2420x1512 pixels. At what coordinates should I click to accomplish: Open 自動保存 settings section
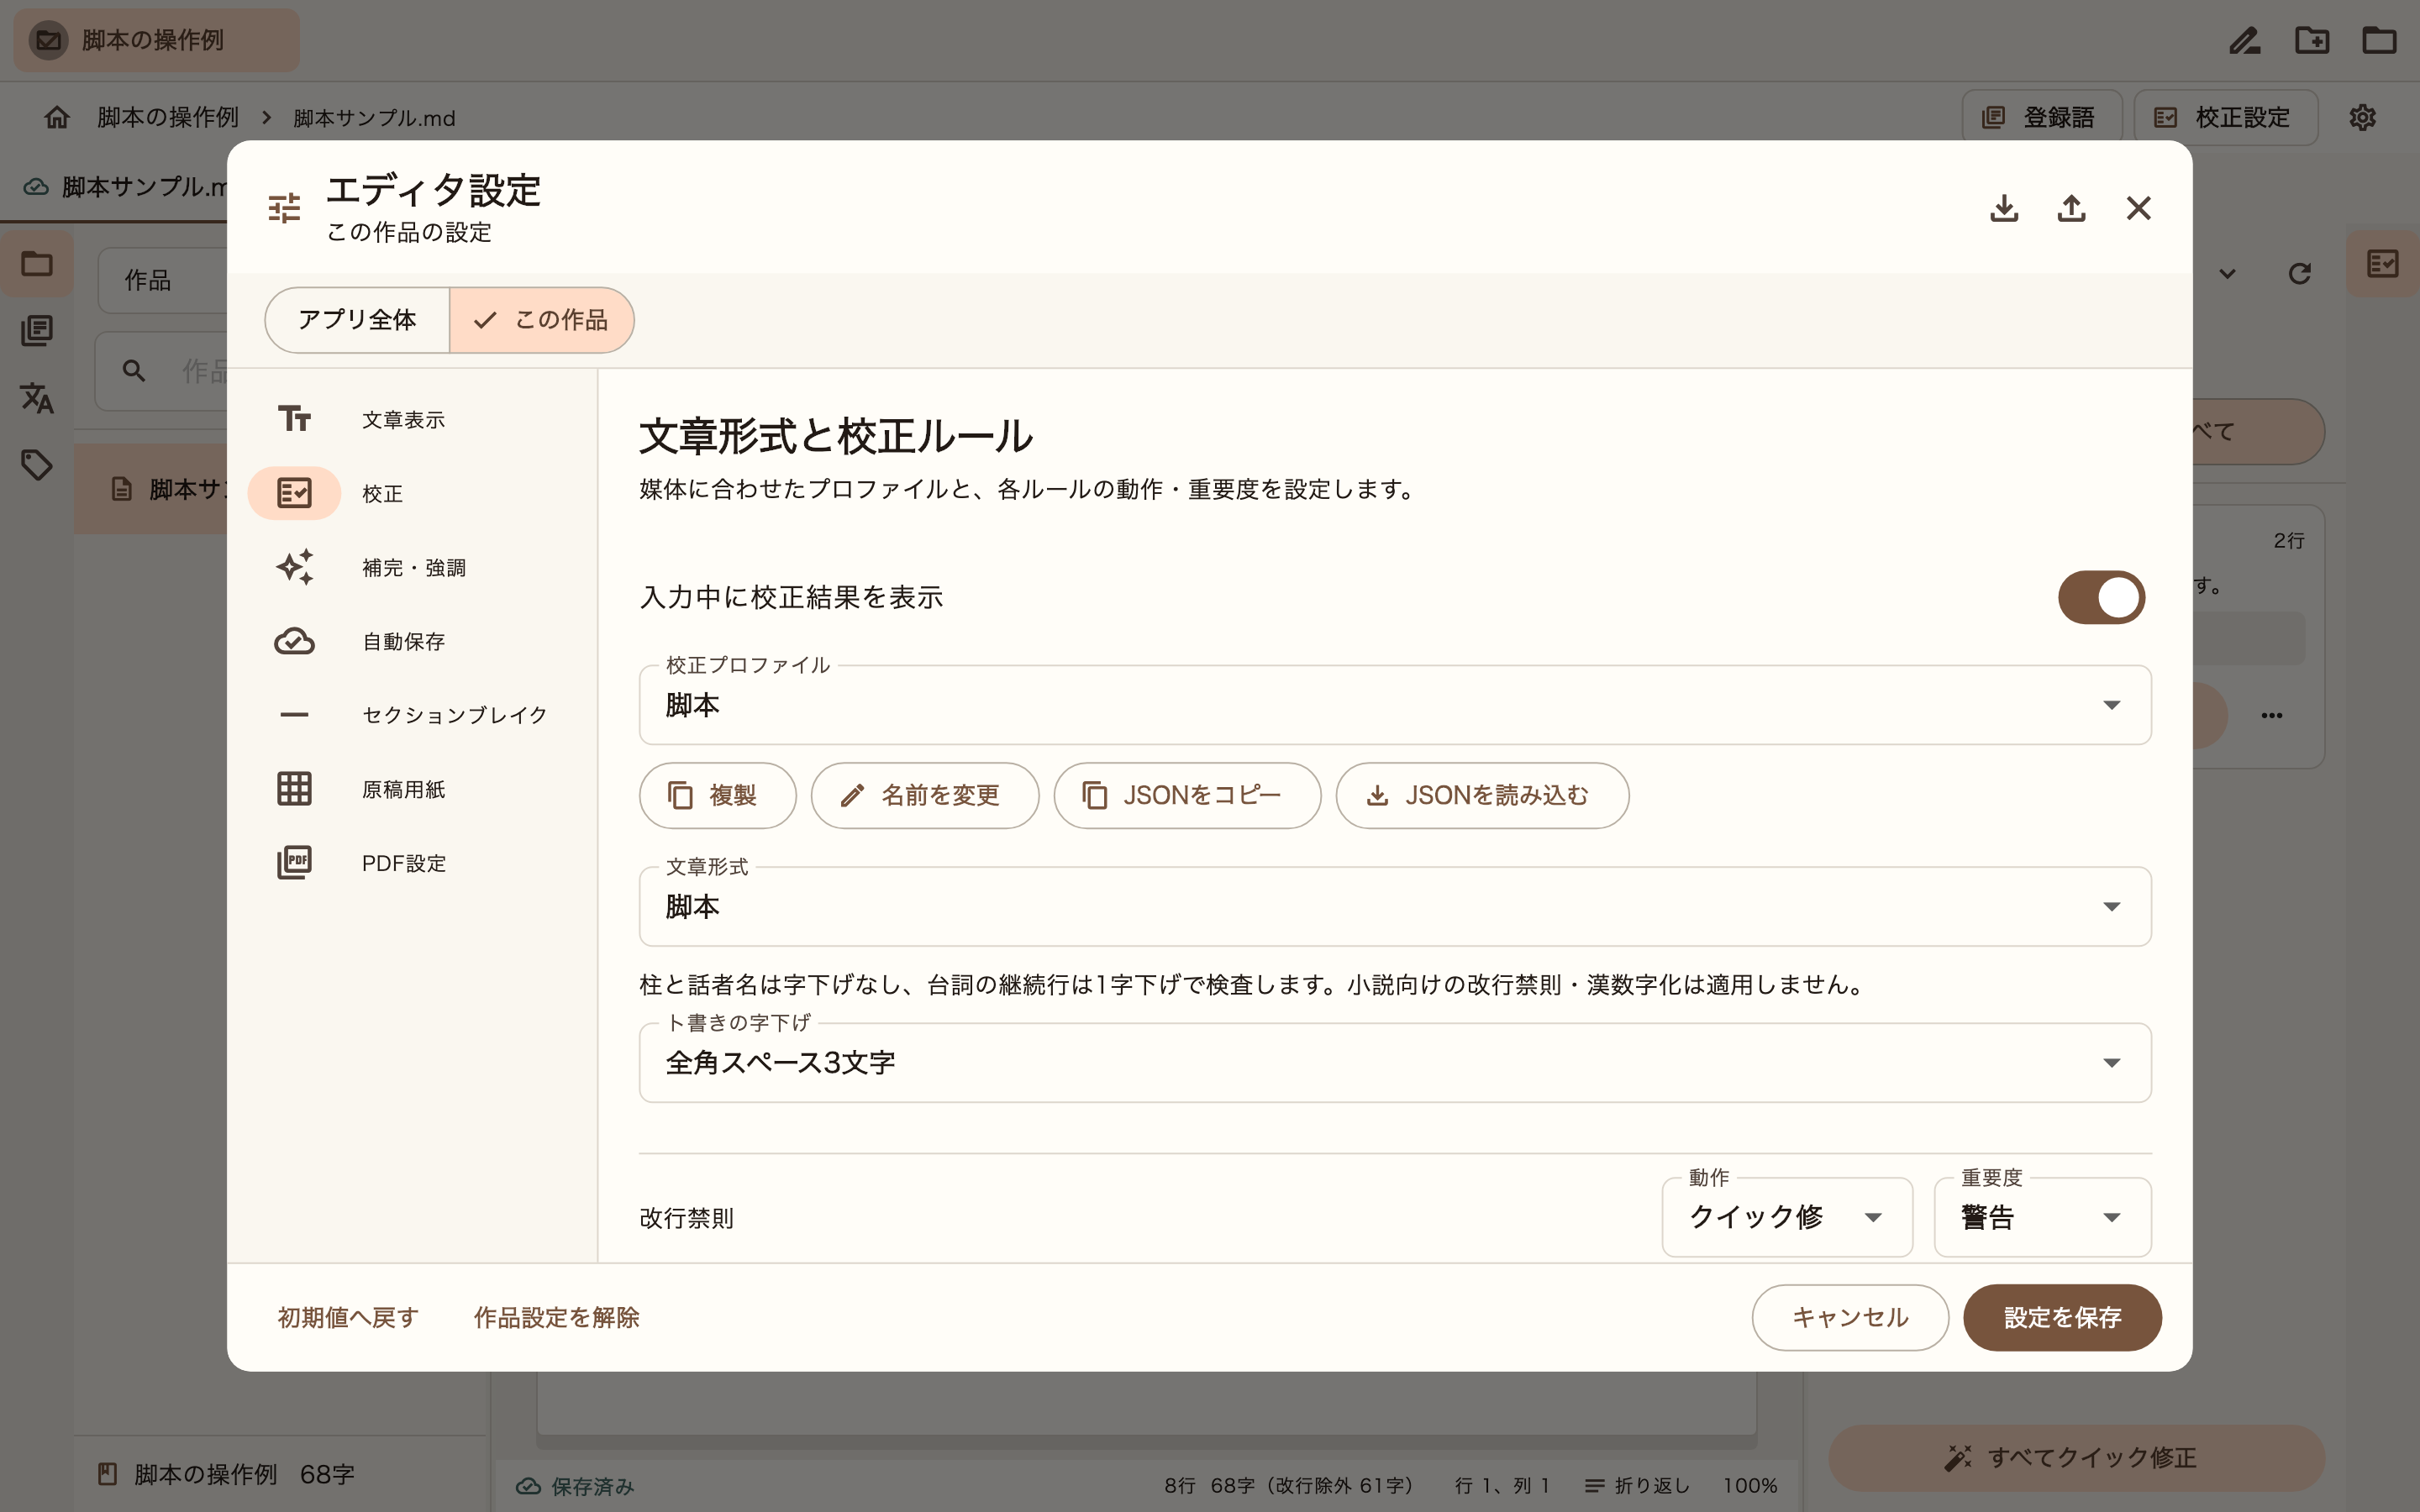(413, 641)
